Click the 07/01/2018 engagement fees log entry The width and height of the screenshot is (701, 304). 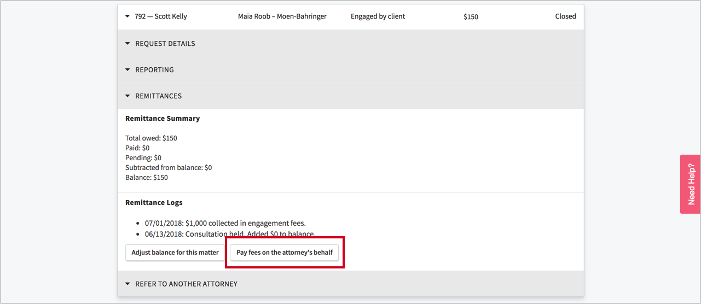click(x=225, y=223)
